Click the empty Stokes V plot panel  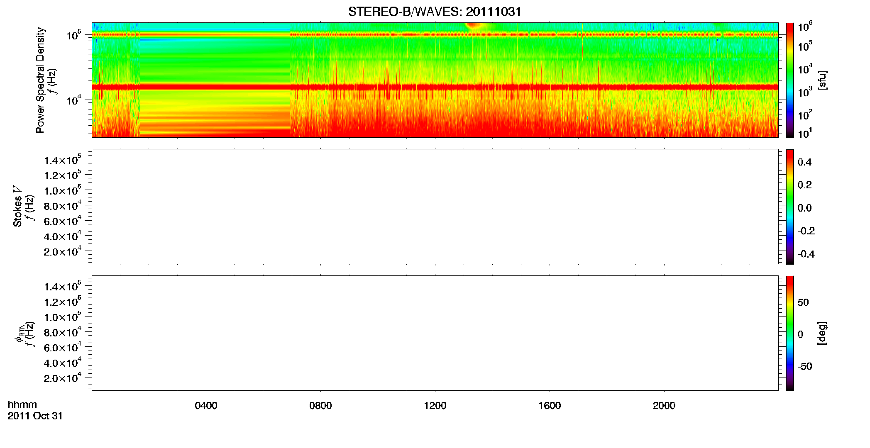point(435,207)
